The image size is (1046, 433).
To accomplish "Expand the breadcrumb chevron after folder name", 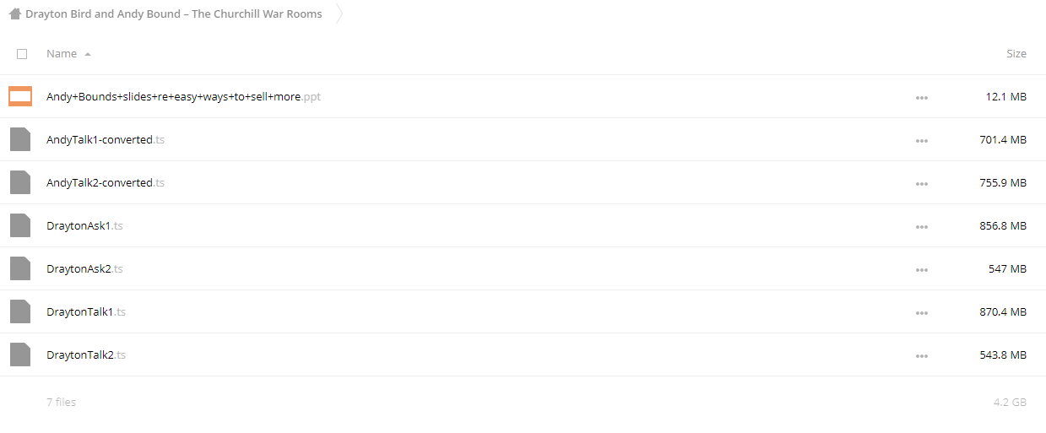I will pos(339,14).
